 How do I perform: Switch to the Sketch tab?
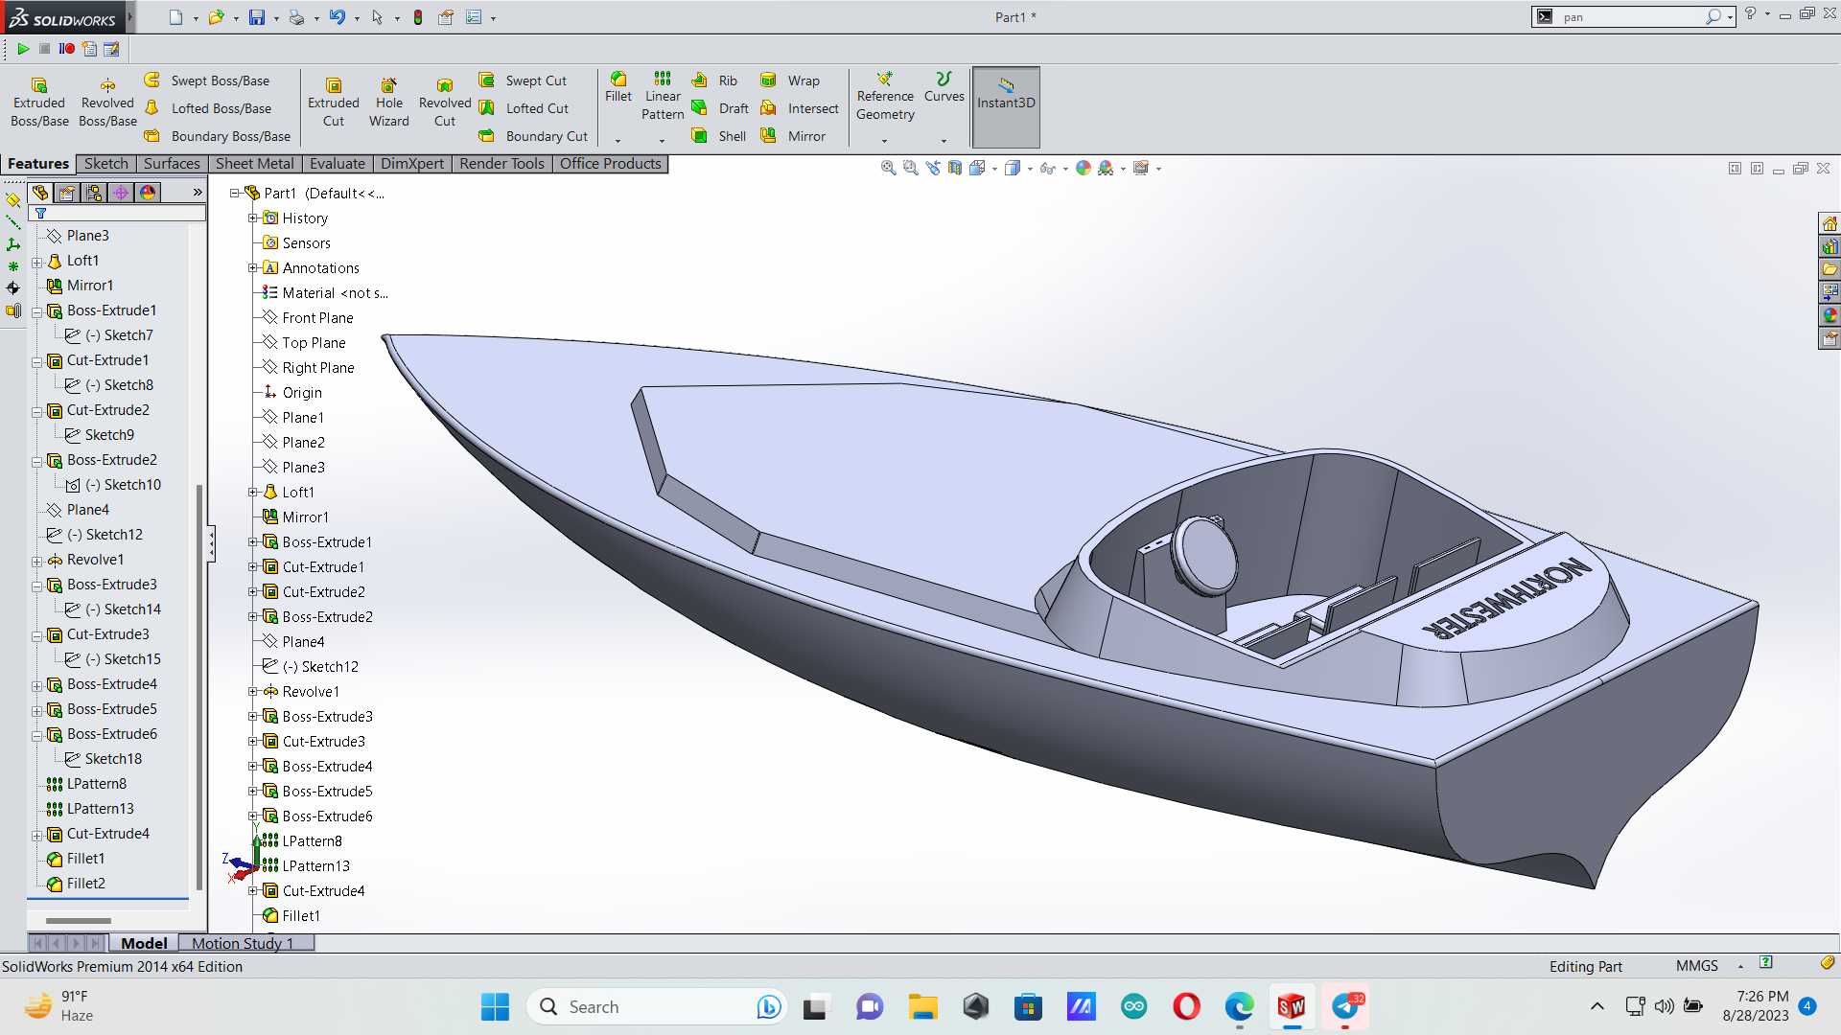[x=105, y=164]
